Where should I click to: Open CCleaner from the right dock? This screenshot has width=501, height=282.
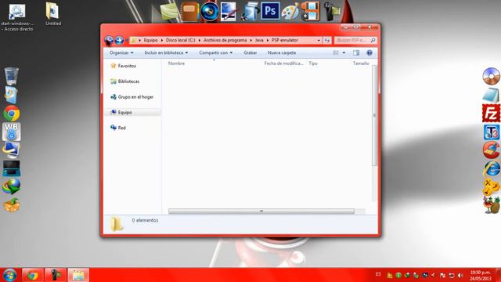pos(491,150)
